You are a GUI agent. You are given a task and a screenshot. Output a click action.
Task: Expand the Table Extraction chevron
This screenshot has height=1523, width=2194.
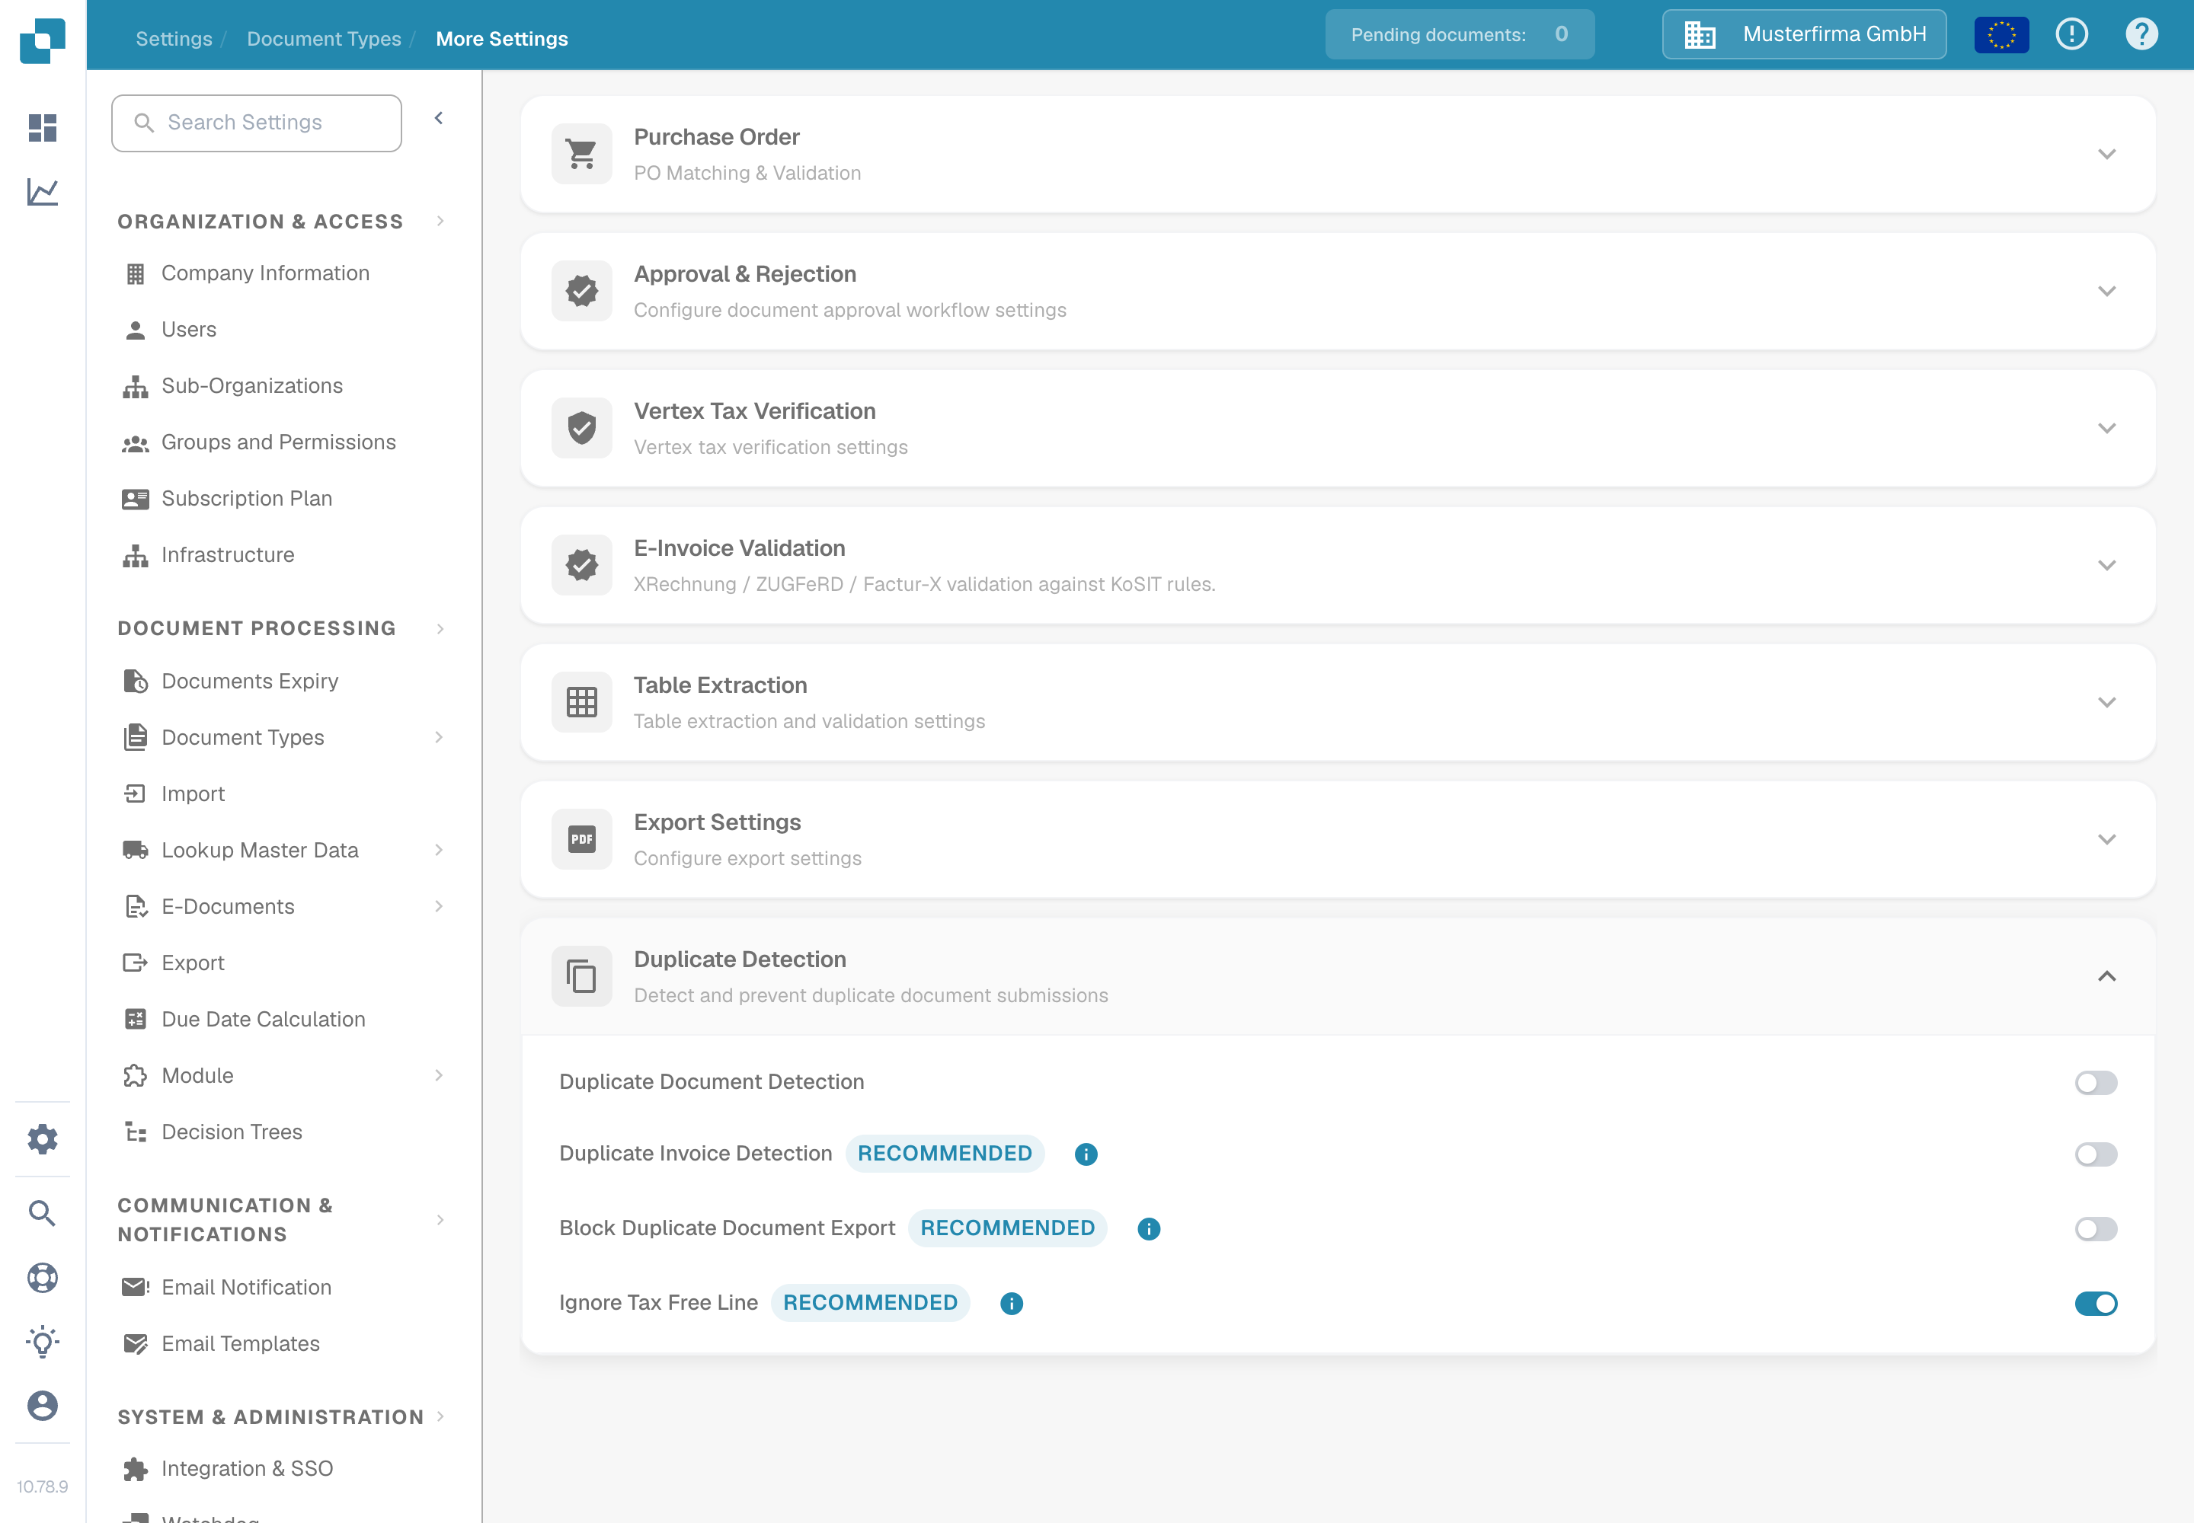tap(2106, 702)
